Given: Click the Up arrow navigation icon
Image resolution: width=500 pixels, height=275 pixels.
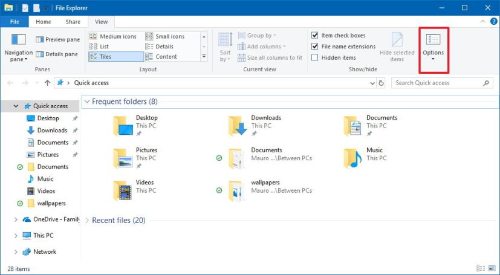Looking at the screenshot, I should 47,83.
